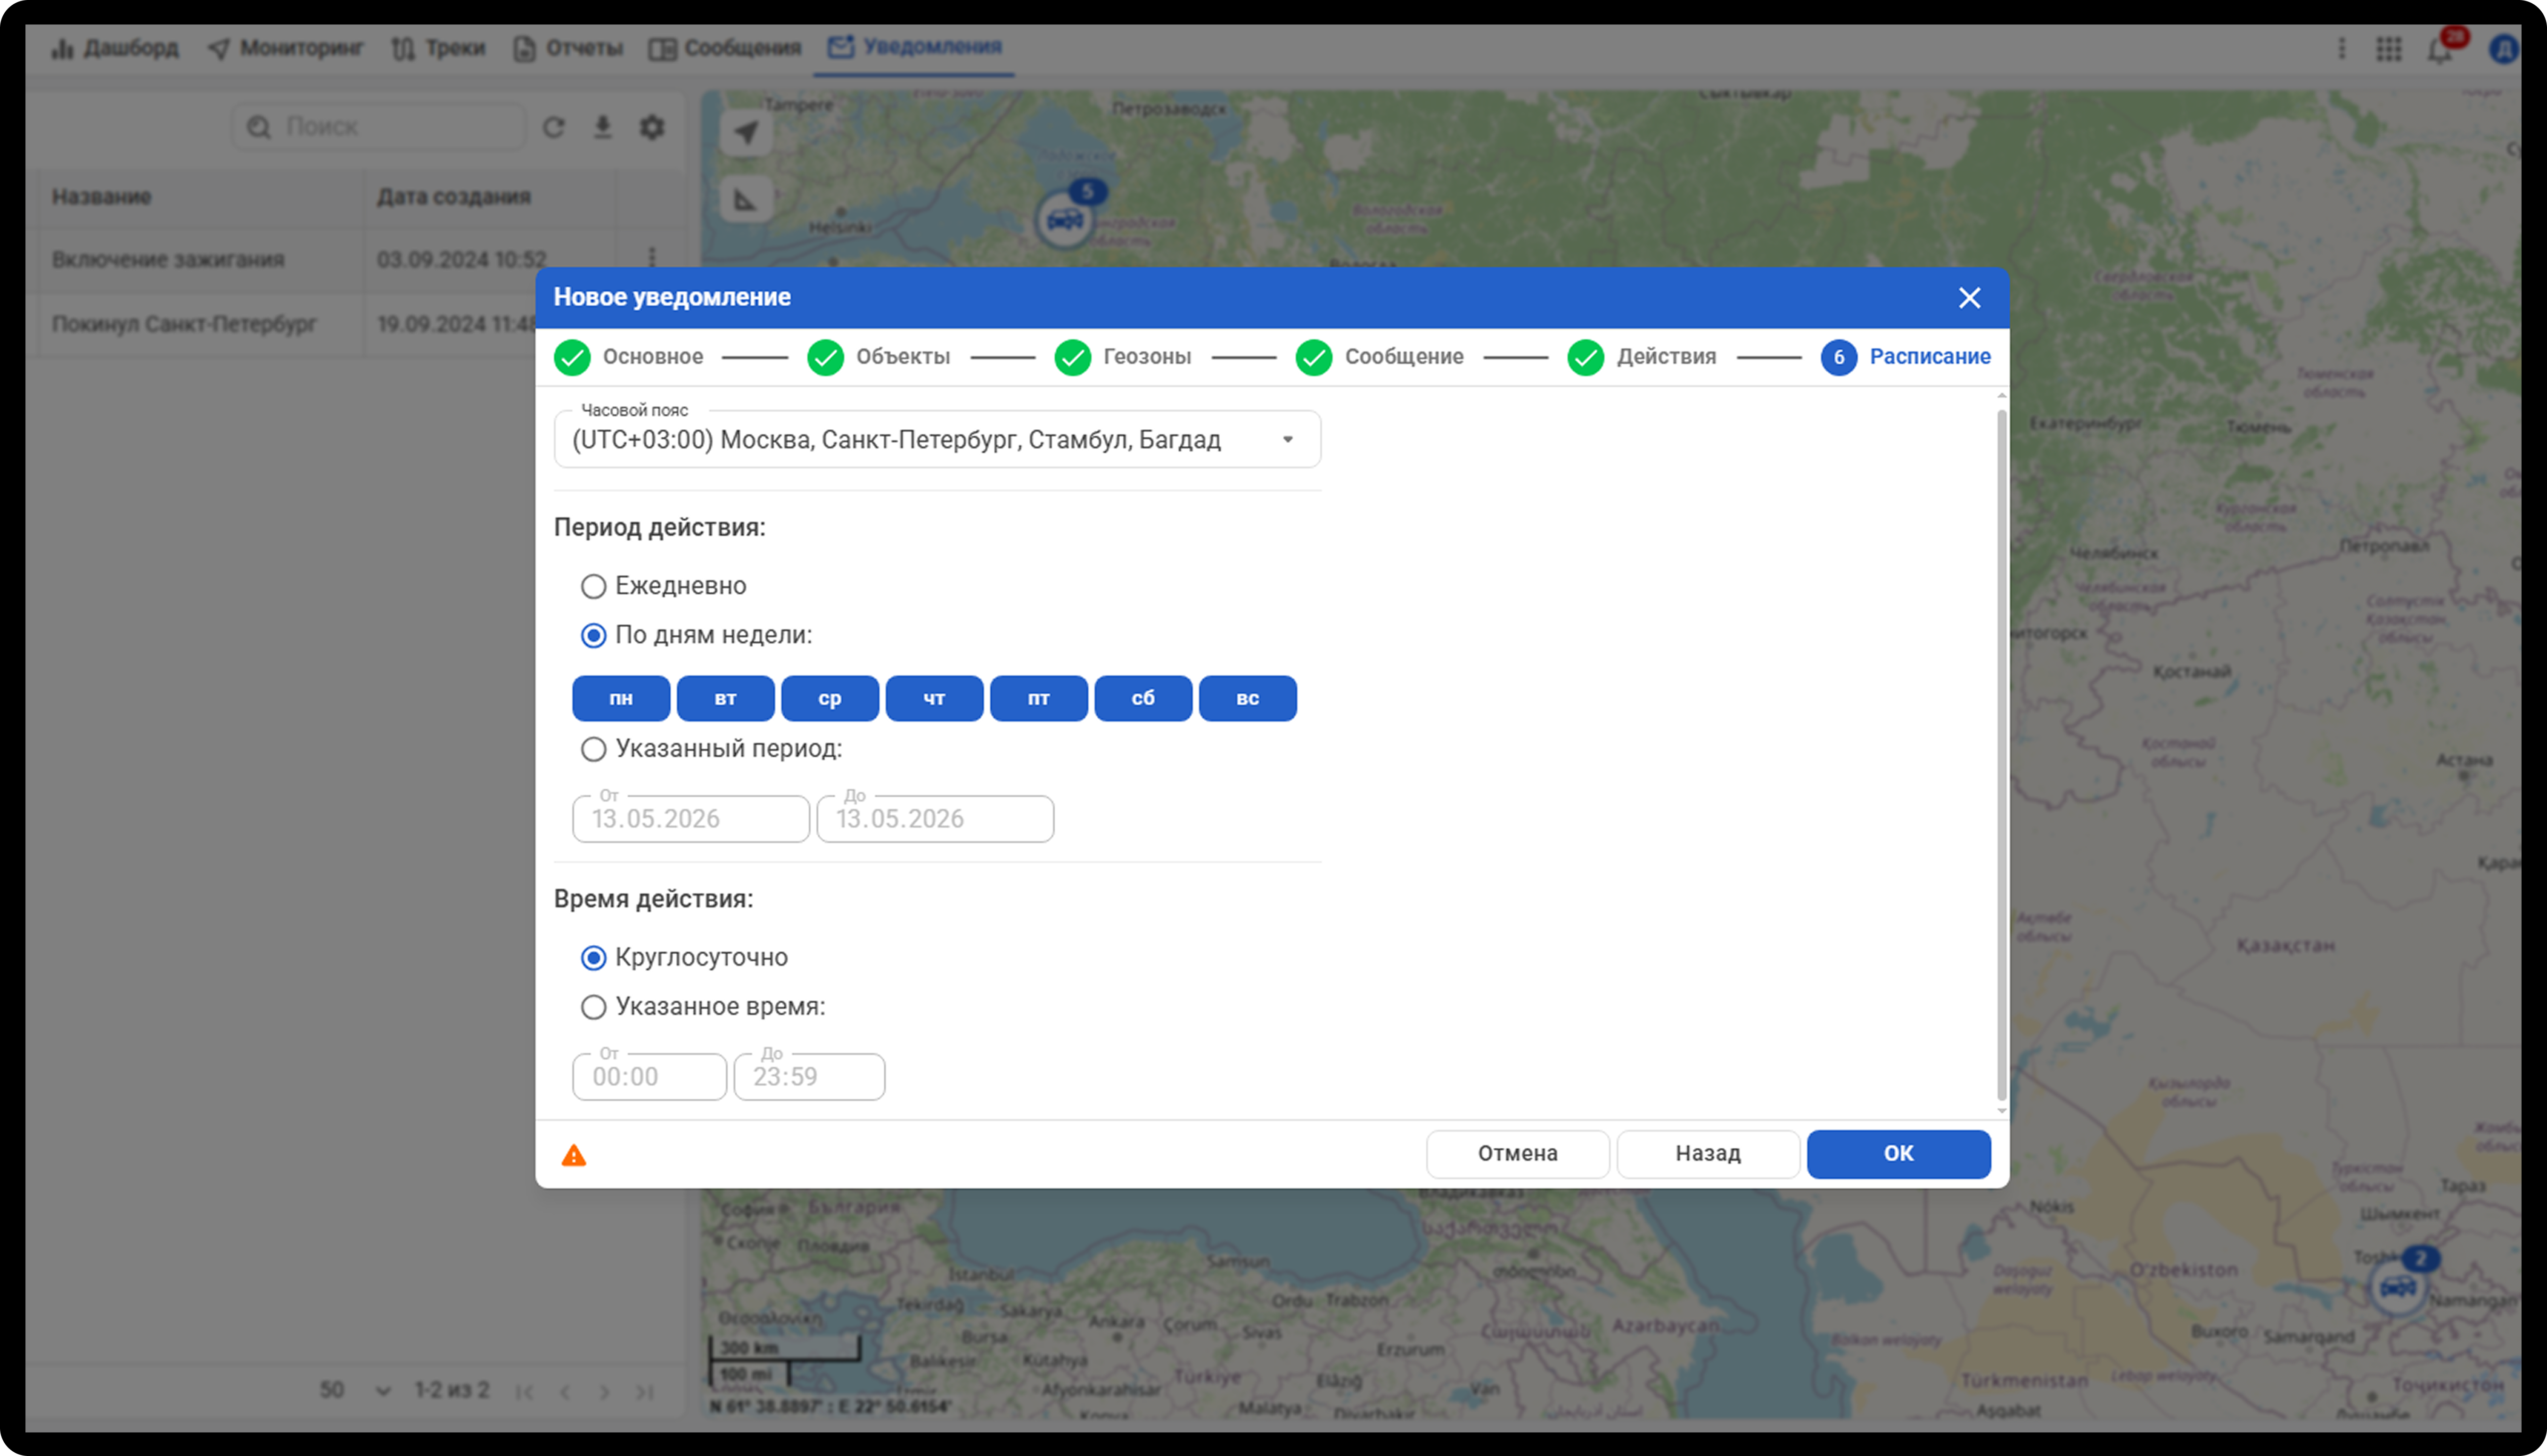Select the map ruler measurement tool

point(746,200)
